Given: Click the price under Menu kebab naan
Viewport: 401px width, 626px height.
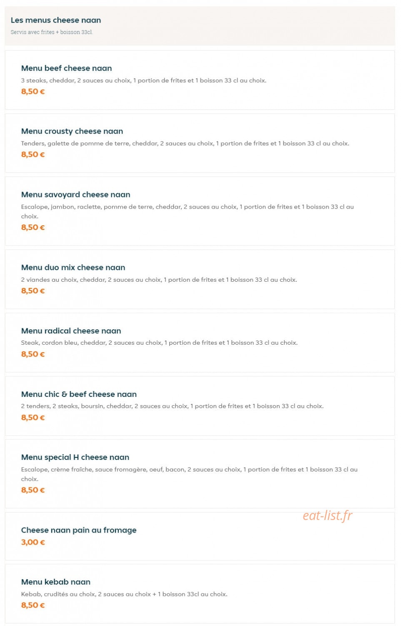Looking at the screenshot, I should click(x=33, y=605).
